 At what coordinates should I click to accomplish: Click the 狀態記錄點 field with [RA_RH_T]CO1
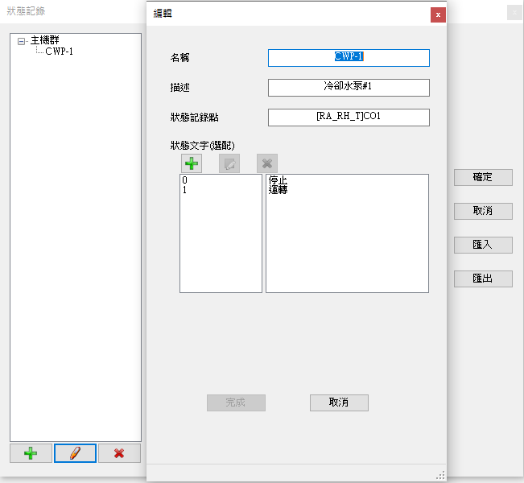[349, 118]
